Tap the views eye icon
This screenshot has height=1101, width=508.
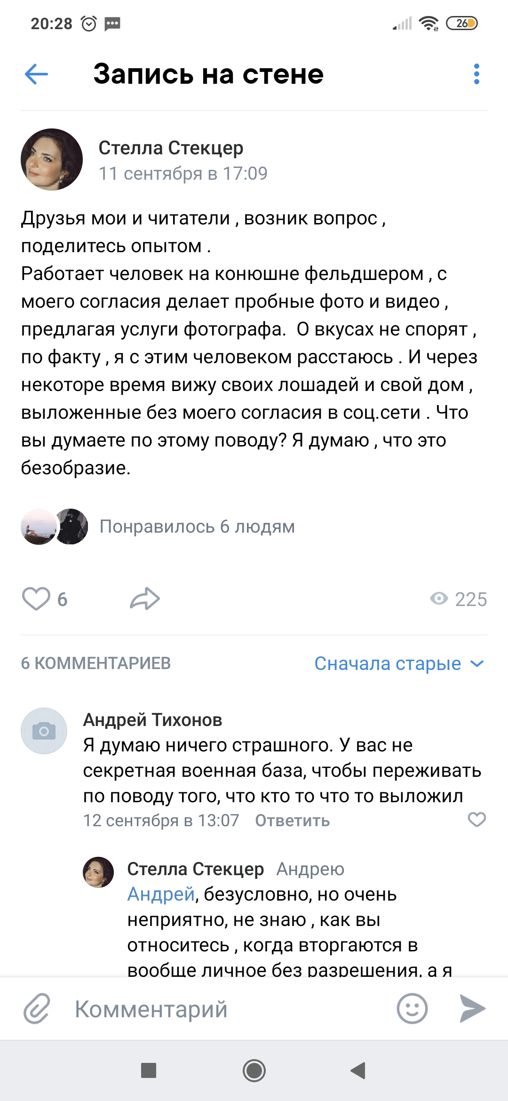(x=439, y=598)
